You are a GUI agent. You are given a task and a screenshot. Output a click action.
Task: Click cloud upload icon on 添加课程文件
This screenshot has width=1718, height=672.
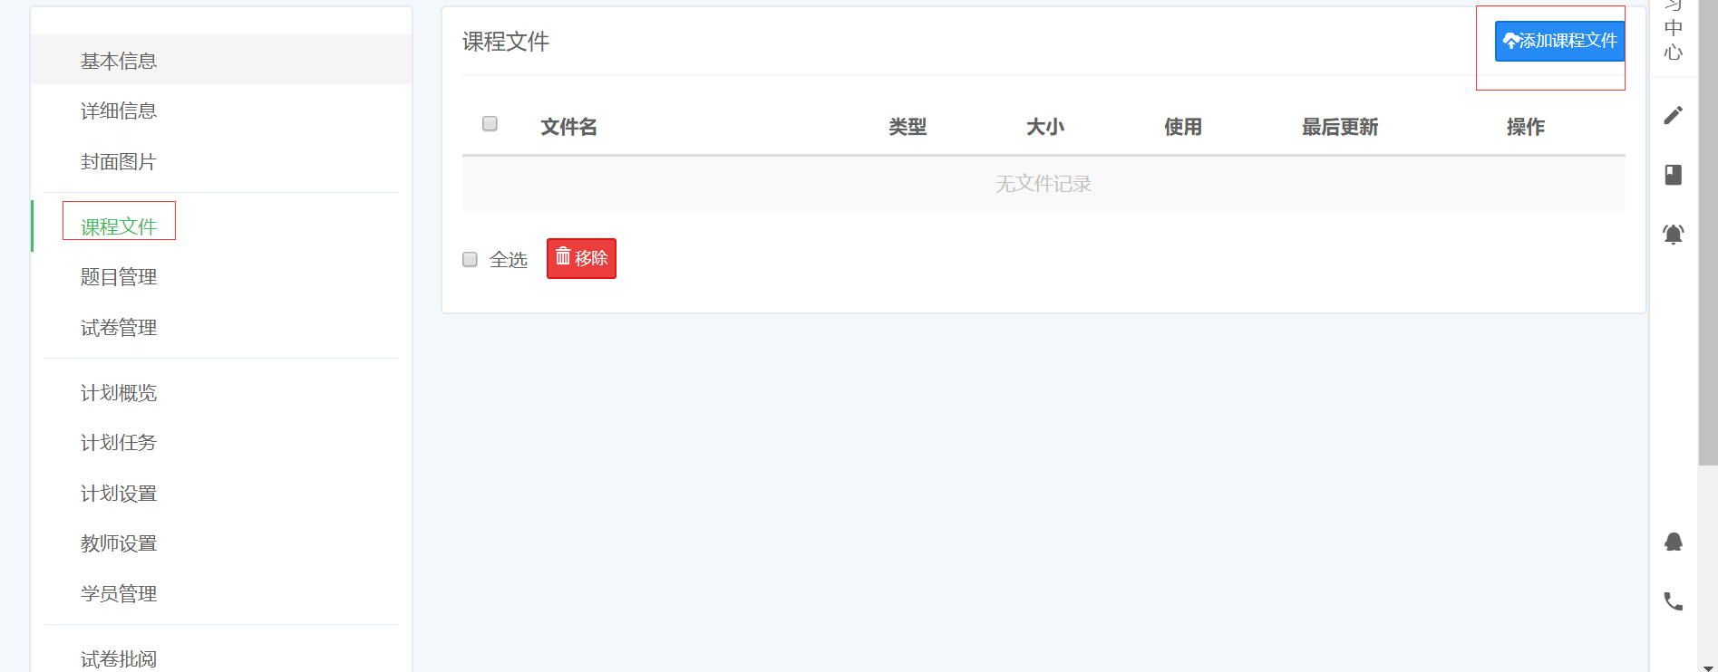pos(1510,41)
